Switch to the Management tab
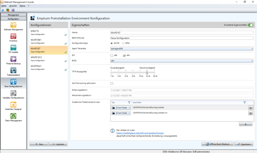 click(x=13, y=15)
